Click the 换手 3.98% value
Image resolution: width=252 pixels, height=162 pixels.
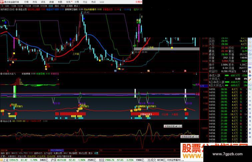coord(224,65)
